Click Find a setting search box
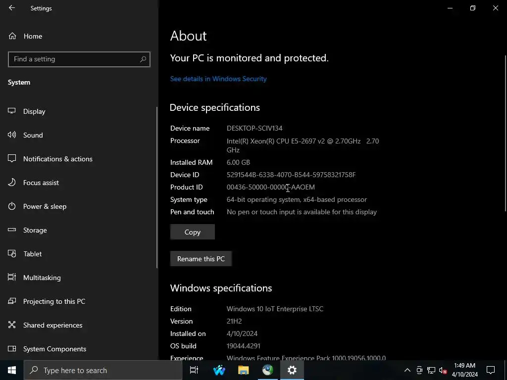The height and width of the screenshot is (380, 507). [x=79, y=59]
